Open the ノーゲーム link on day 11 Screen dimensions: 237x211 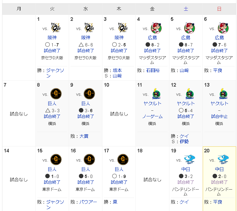[152, 116]
